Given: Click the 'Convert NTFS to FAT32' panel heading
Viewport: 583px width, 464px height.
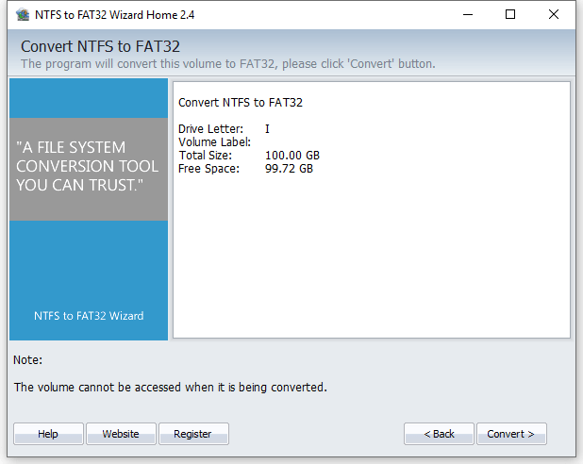Looking at the screenshot, I should pyautogui.click(x=241, y=103).
